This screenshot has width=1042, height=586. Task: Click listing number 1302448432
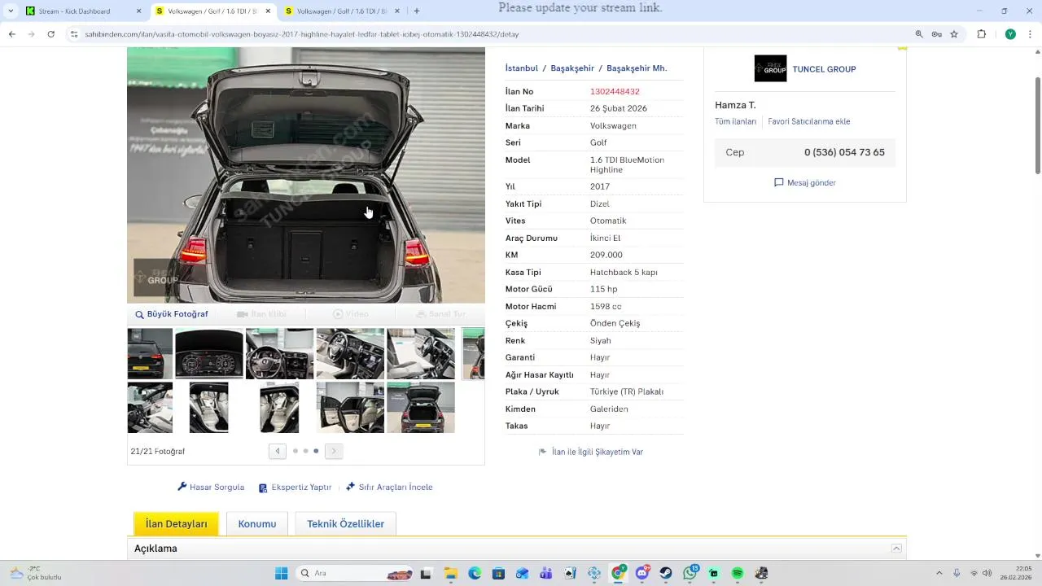click(x=615, y=92)
